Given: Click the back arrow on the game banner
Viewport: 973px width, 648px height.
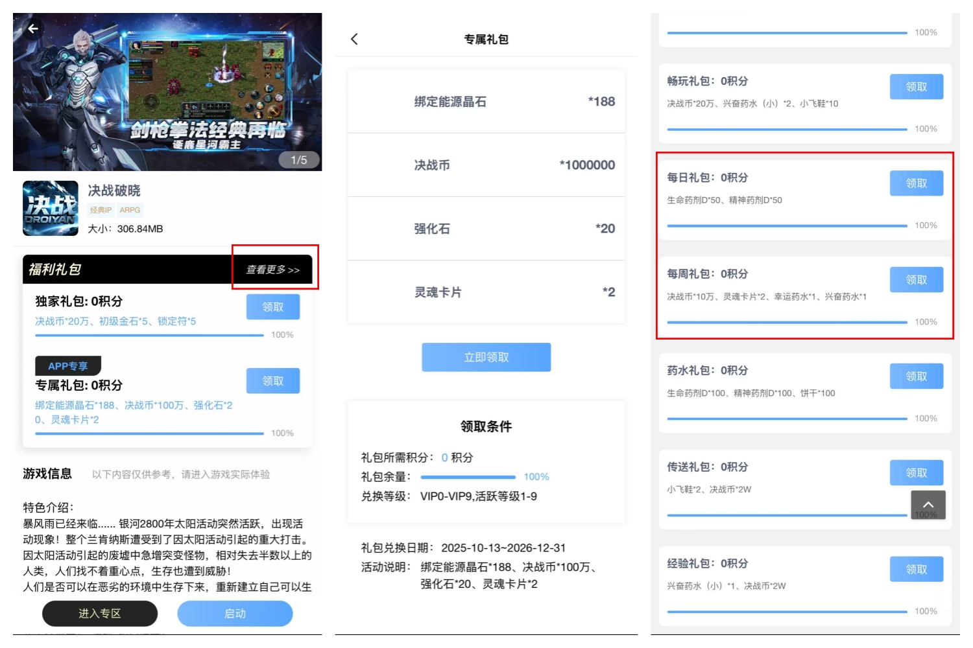Looking at the screenshot, I should (31, 27).
